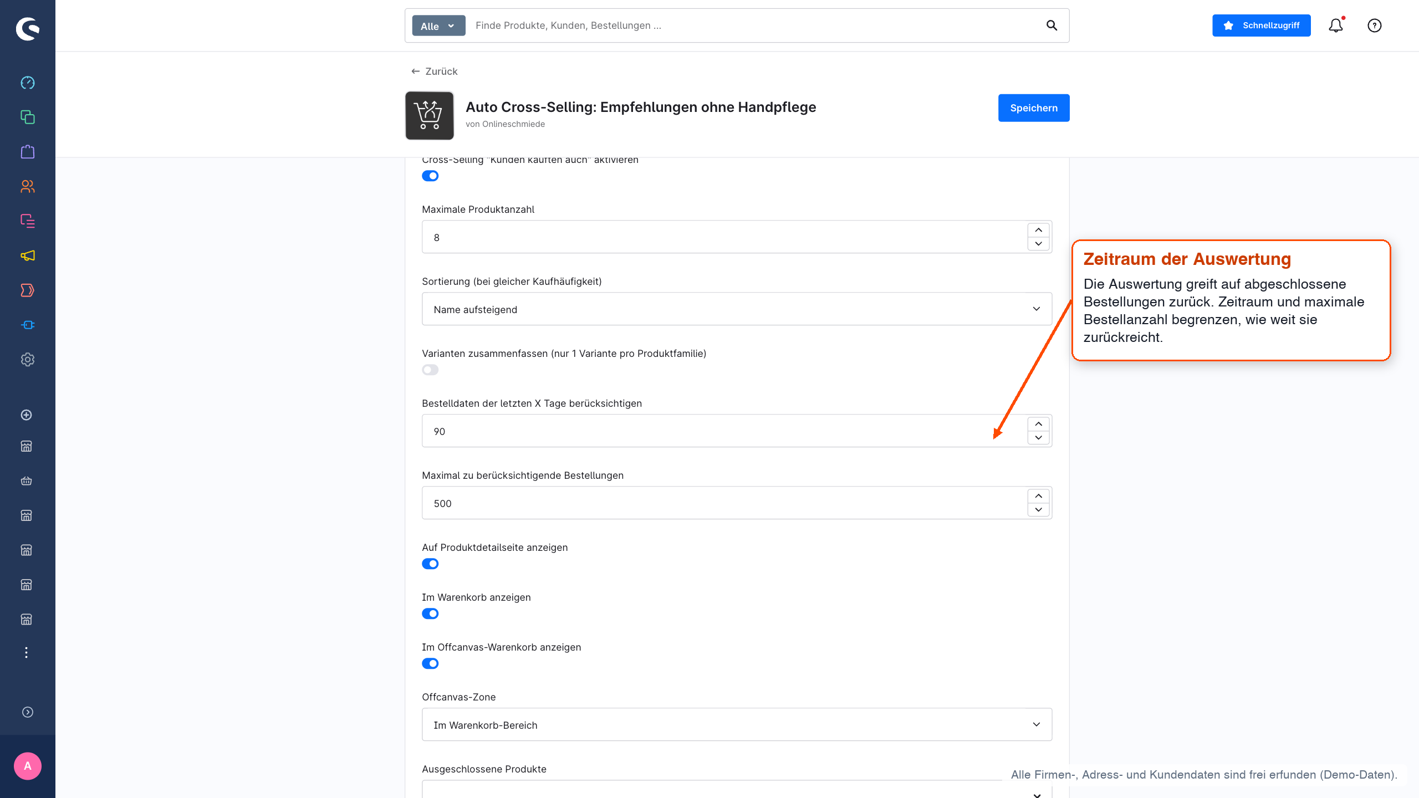
Task: Toggle Cross-Selling 'Kunden kauften auch' aktivieren
Action: [430, 176]
